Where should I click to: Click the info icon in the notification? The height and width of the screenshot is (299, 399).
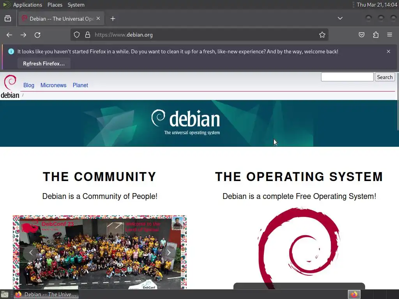click(x=11, y=51)
